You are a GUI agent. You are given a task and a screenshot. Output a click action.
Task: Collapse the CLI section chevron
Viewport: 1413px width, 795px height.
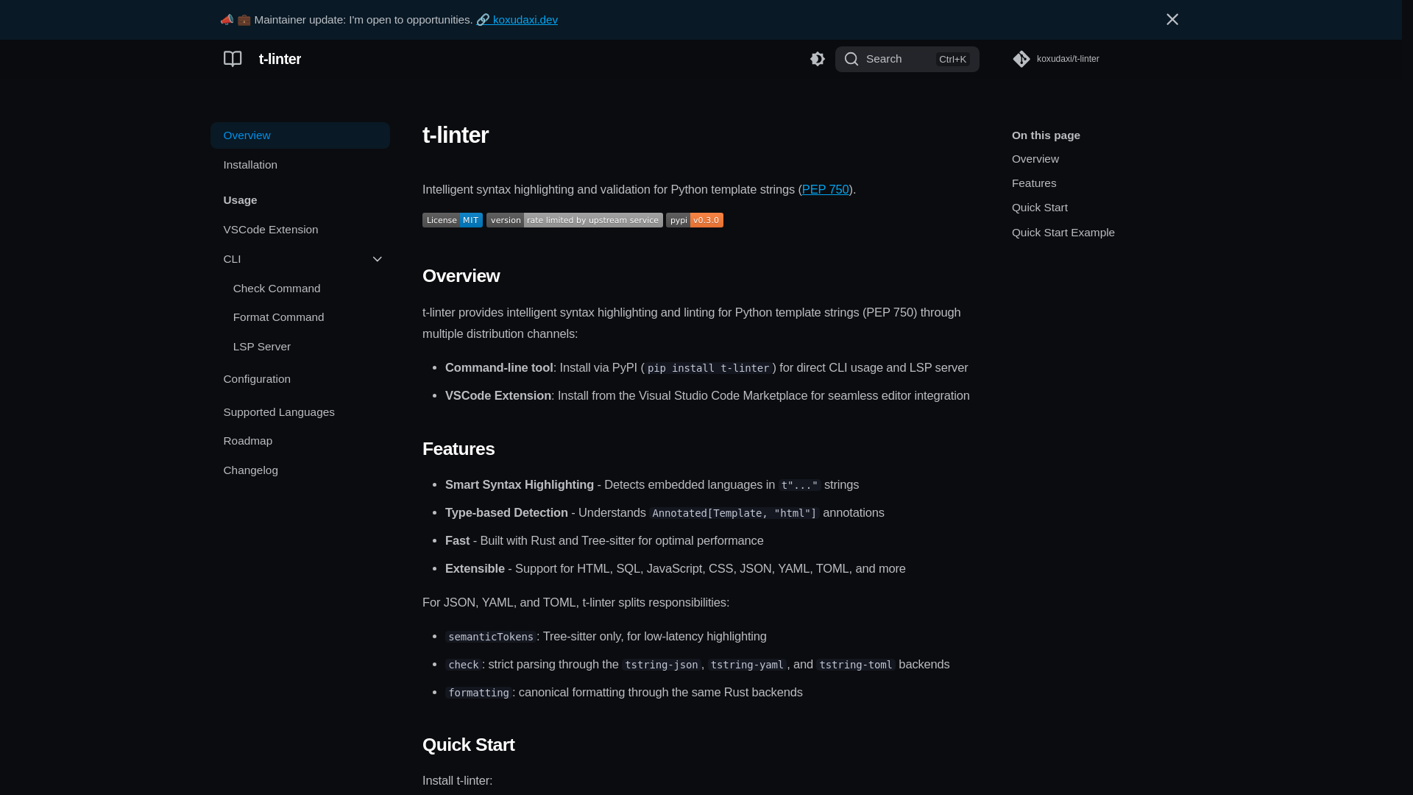tap(378, 259)
